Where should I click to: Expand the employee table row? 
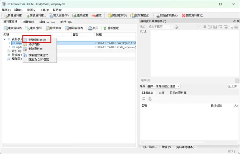click(9, 43)
